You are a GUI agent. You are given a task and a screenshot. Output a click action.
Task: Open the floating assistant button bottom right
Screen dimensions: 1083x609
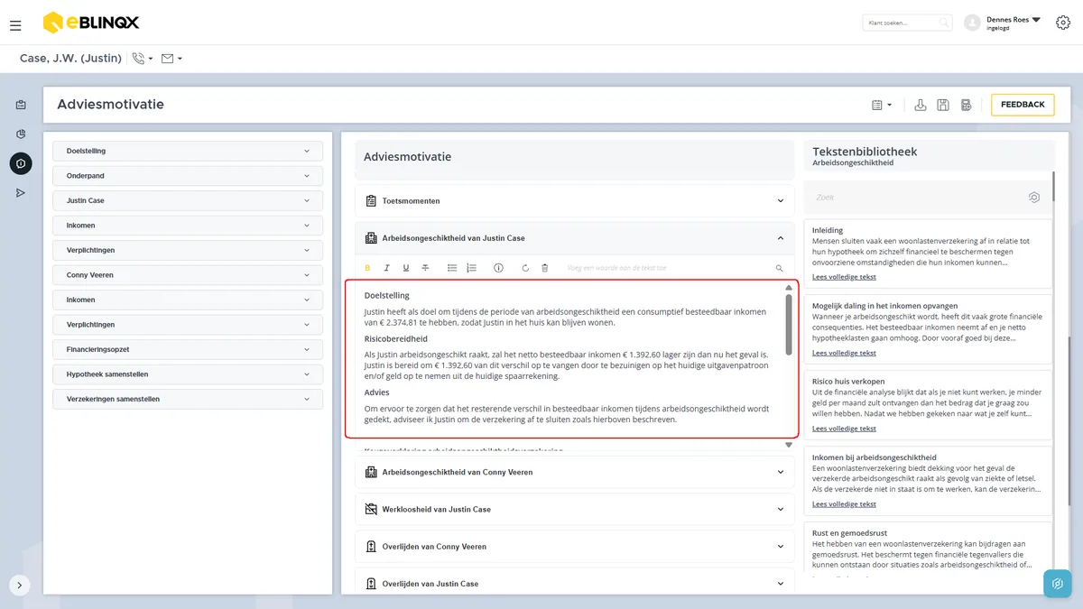point(1058,584)
